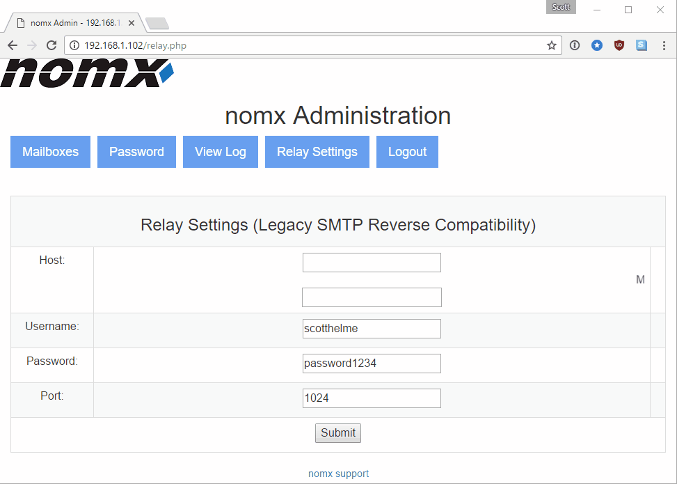Go back to the previous page
Viewport: 677px width, 484px height.
13,45
